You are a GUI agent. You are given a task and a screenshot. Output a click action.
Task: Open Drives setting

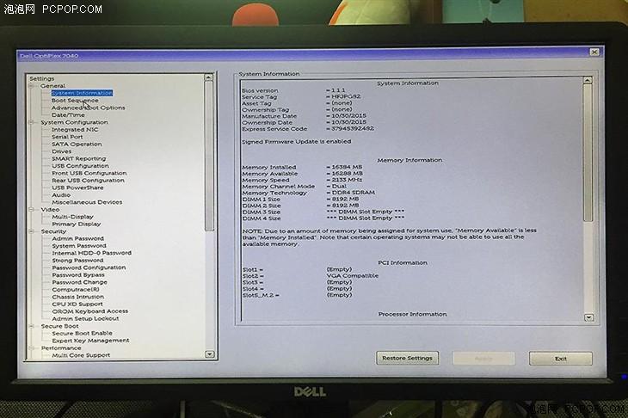click(62, 151)
